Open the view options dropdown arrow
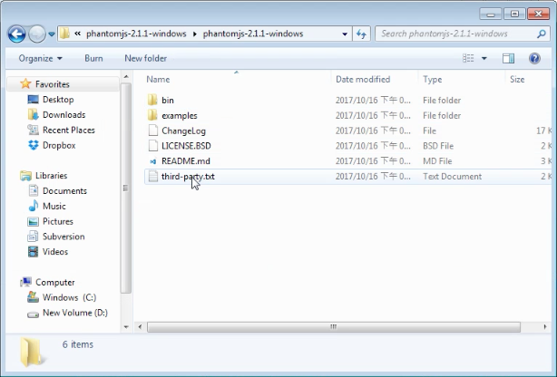Viewport: 557px width, 377px height. 484,58
